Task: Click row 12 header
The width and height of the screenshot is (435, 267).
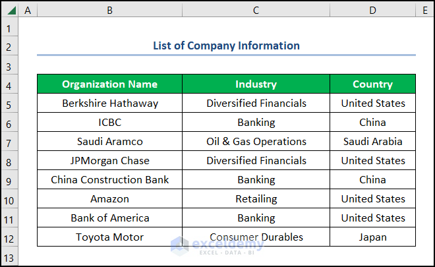Action: tap(9, 237)
